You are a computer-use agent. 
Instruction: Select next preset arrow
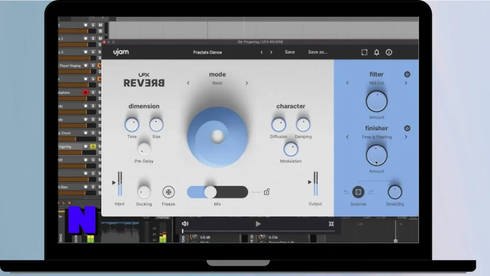(x=271, y=52)
